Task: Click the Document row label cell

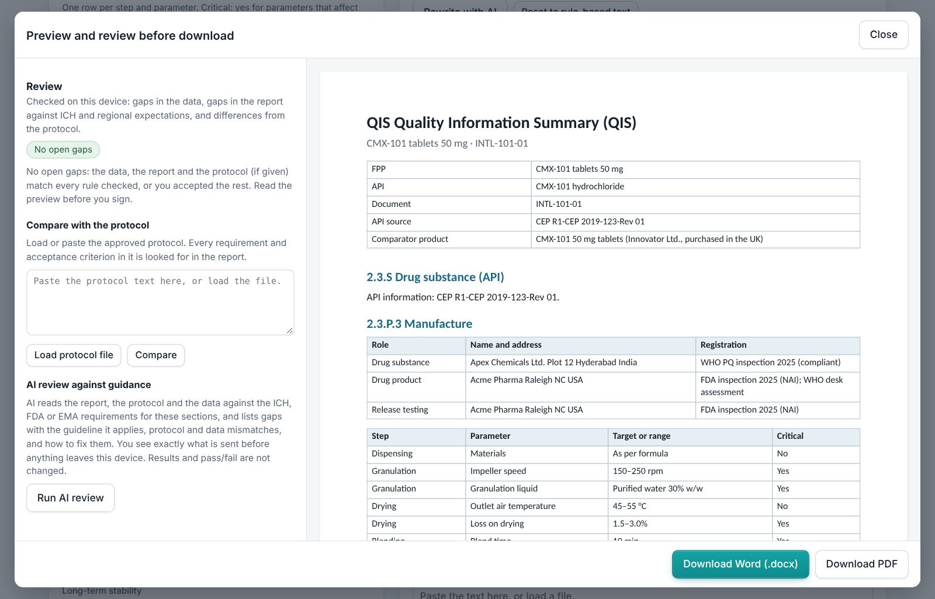Action: tap(449, 205)
